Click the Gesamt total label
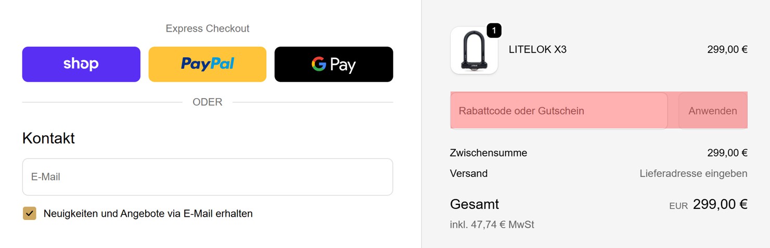The height and width of the screenshot is (248, 770). point(474,204)
